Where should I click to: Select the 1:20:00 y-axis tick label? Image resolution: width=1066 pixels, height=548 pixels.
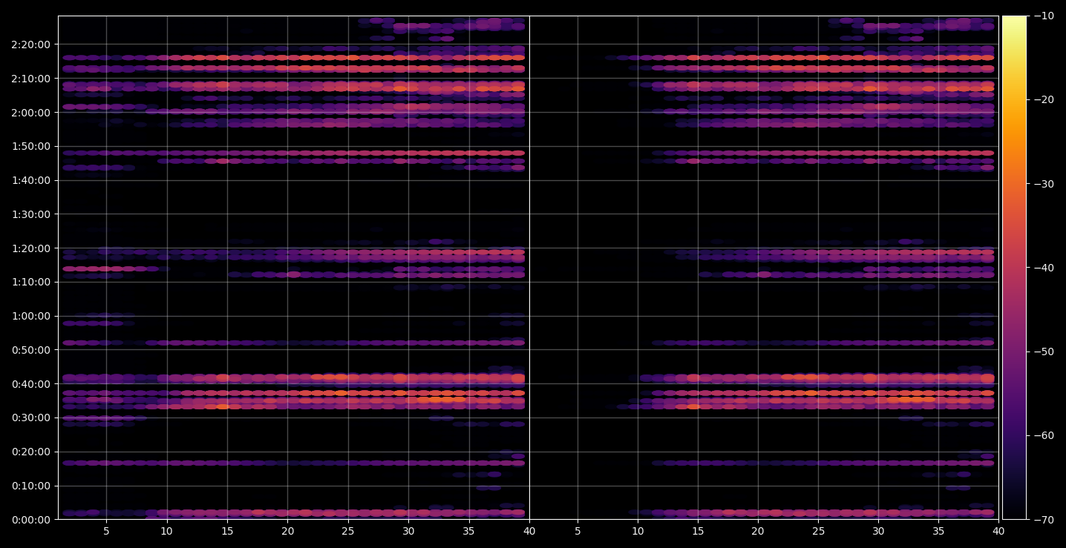coord(31,248)
